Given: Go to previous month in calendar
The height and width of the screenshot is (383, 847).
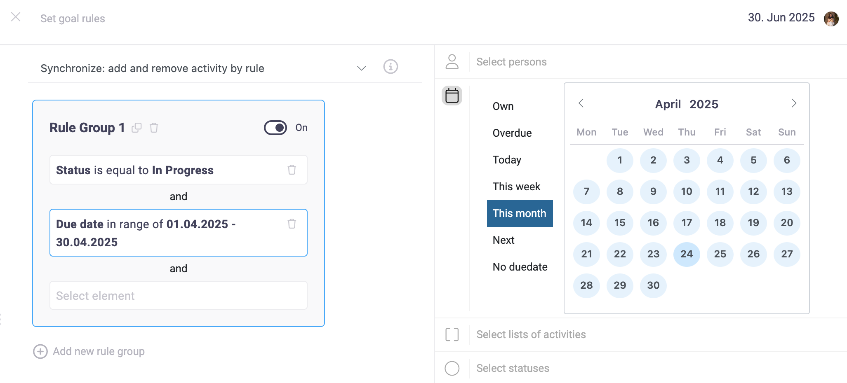Looking at the screenshot, I should pyautogui.click(x=581, y=103).
